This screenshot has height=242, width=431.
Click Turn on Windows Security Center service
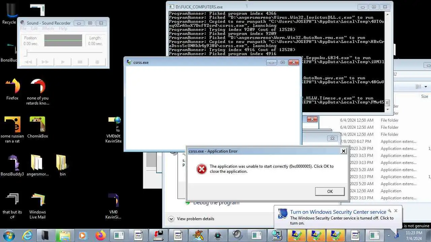click(x=338, y=212)
